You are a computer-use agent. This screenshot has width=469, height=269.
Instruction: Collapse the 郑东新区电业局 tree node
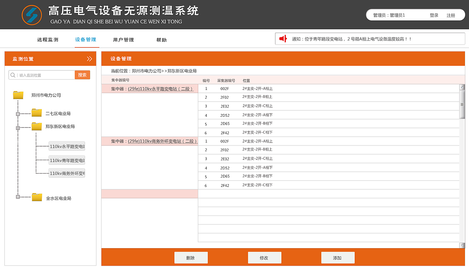(18, 128)
